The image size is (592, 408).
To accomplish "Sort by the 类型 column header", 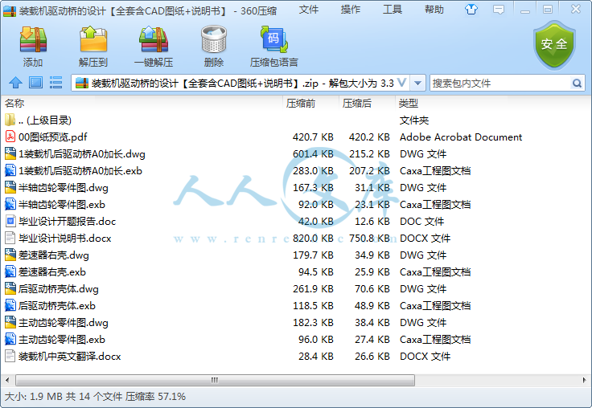I will [409, 103].
